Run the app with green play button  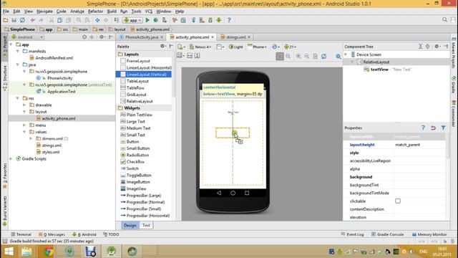[x=147, y=20]
